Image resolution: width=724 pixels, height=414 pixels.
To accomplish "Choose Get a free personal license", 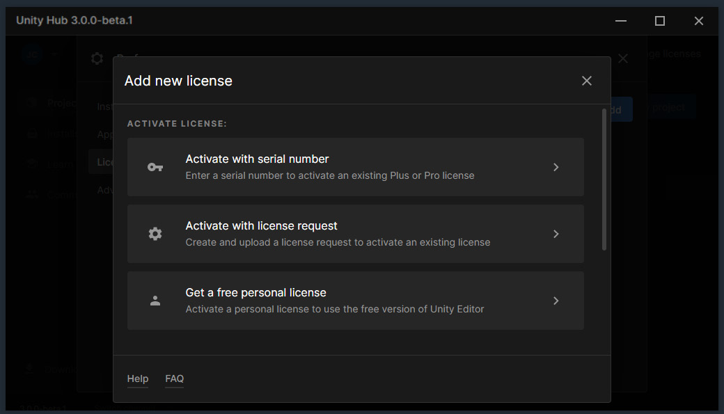I will (356, 301).
